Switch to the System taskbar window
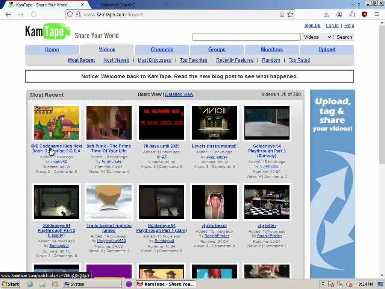The height and width of the screenshot is (289, 385). pyautogui.click(x=92, y=284)
